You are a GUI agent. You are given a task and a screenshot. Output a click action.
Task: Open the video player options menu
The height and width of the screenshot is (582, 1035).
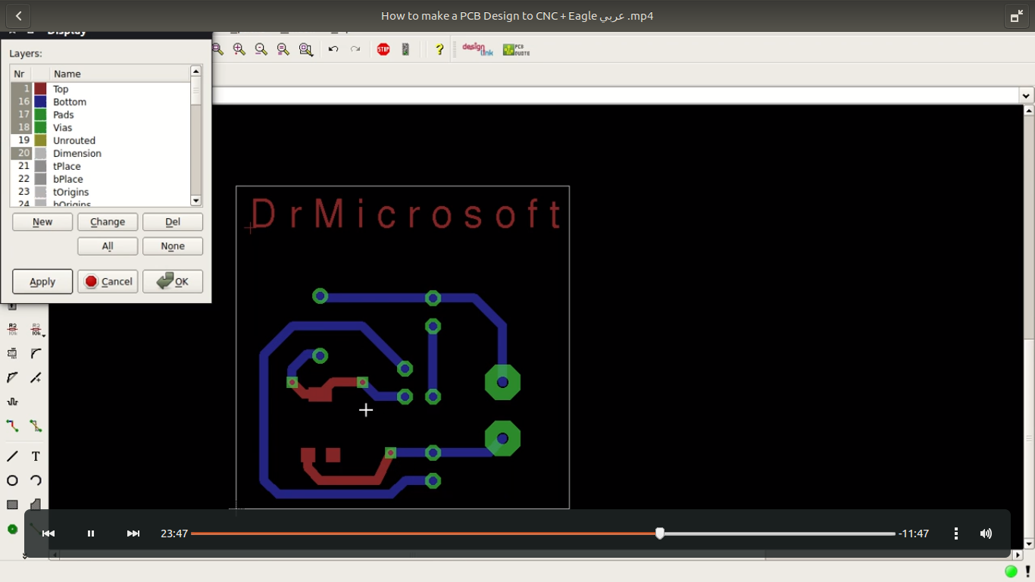coord(956,533)
